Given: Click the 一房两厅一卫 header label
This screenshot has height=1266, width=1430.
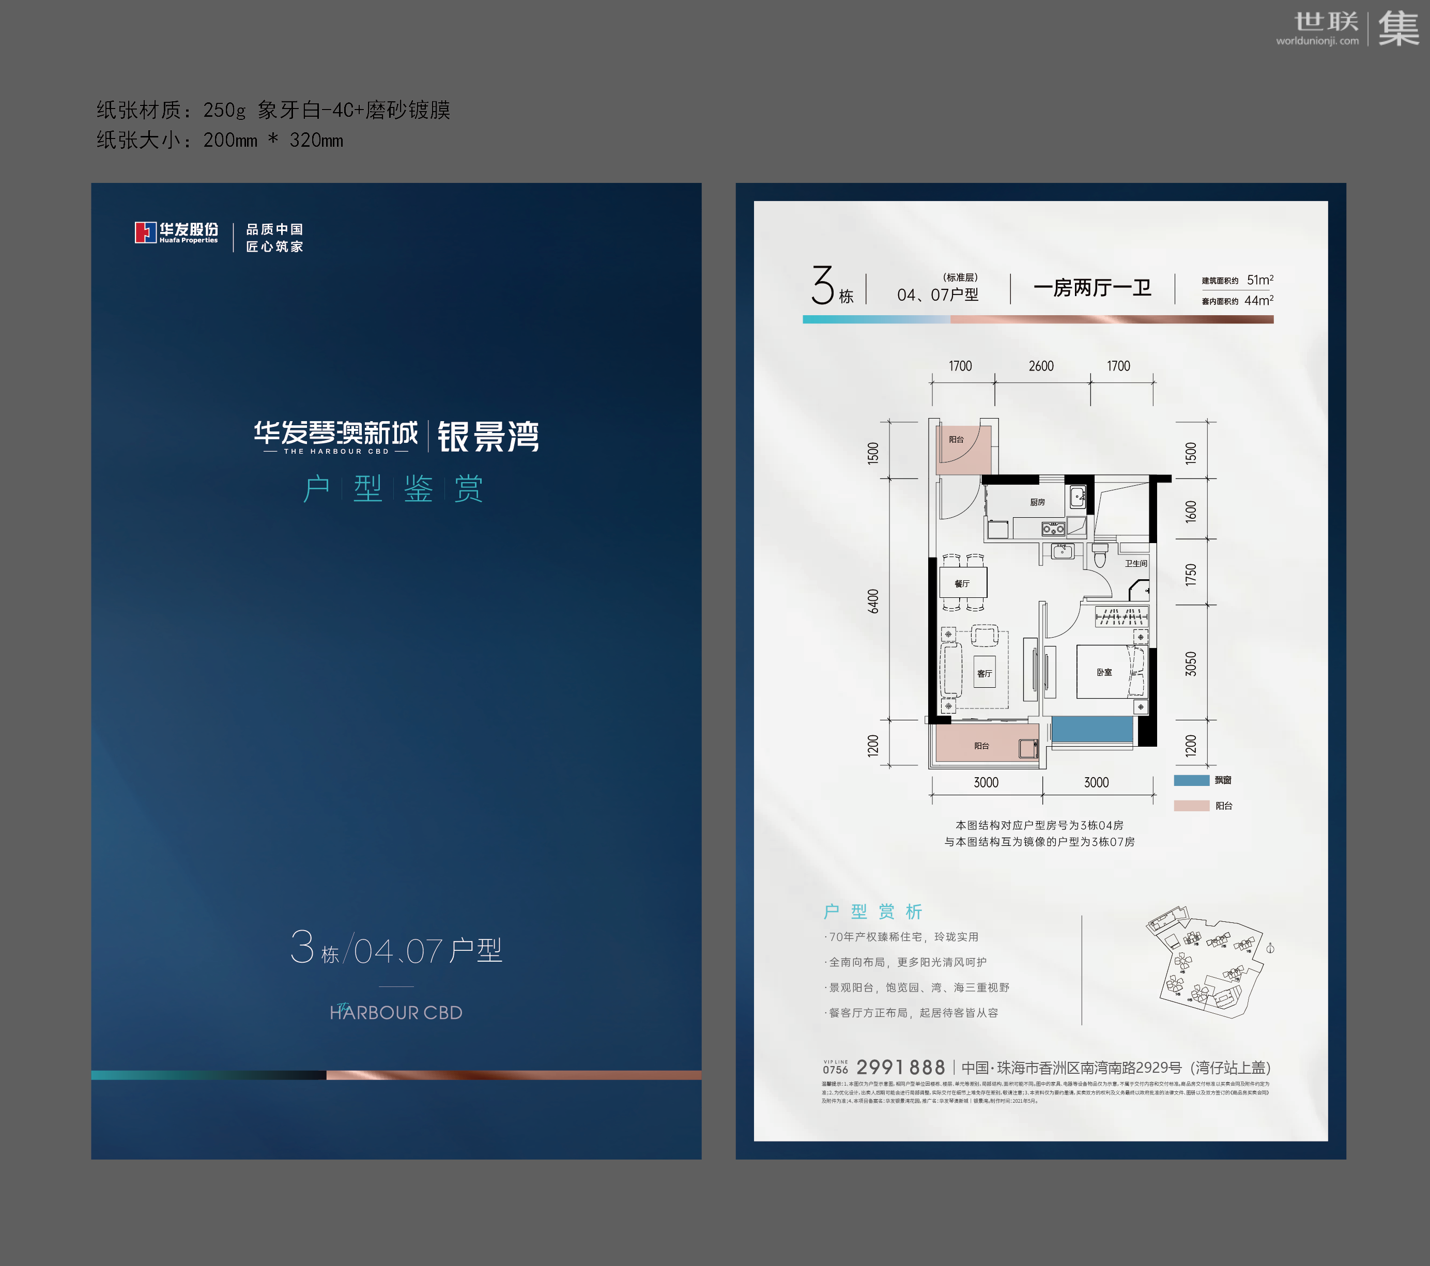Looking at the screenshot, I should [1092, 287].
